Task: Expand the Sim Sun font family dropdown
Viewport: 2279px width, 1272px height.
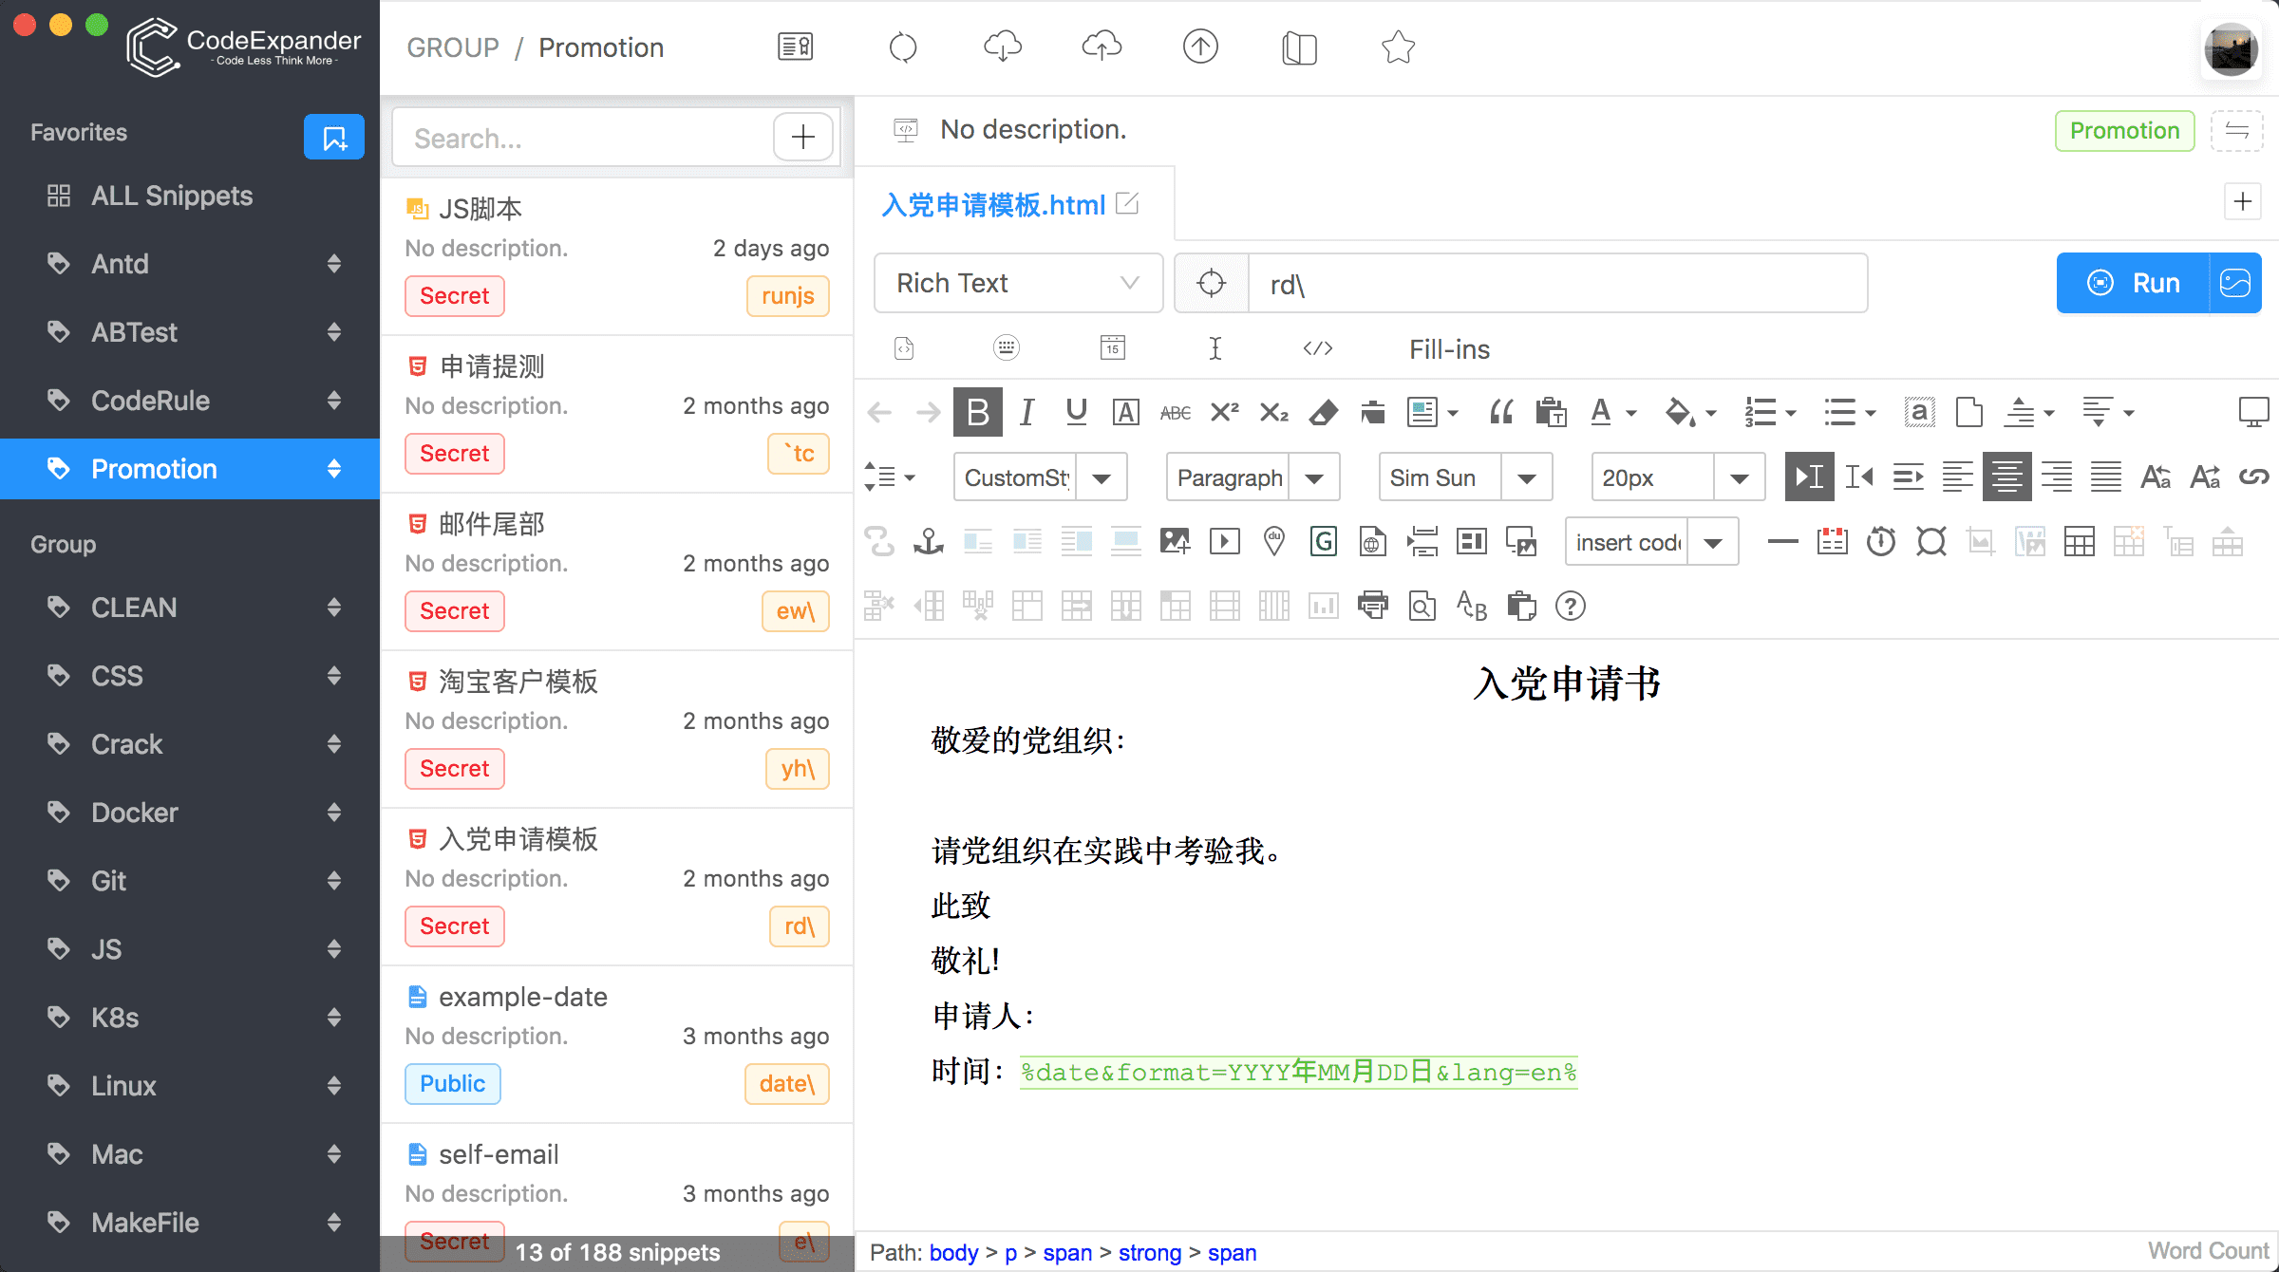Action: (x=1526, y=477)
